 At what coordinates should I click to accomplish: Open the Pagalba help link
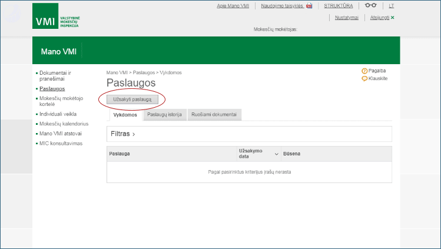[x=377, y=71]
